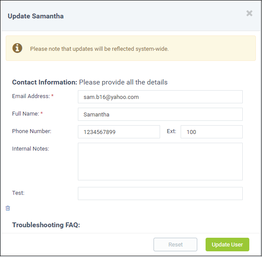Select the Full Name field containing Samantha
The image size is (262, 257).
(x=160, y=114)
